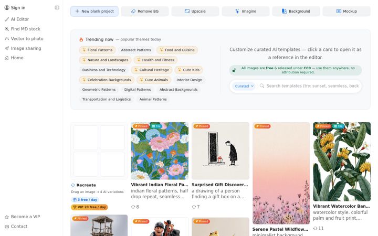Open the wooden tower pinned thumbnail
This screenshot has width=378, height=236.
[x=99, y=226]
